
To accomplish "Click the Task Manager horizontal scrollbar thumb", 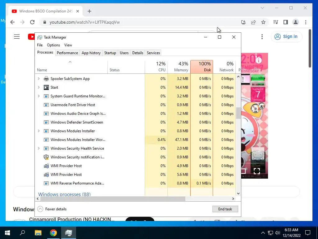I will click(x=112, y=199).
